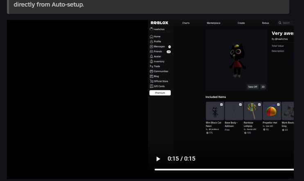
Task: Click the Blog icon in sidebar
Action: (x=151, y=76)
